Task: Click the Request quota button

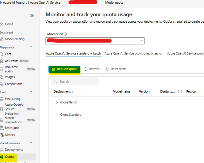Action: 65,69
